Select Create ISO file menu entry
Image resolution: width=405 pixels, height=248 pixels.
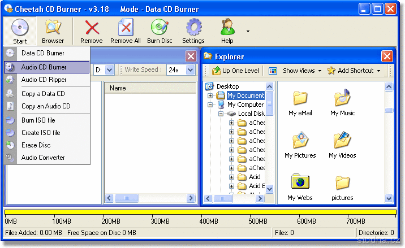point(47,132)
